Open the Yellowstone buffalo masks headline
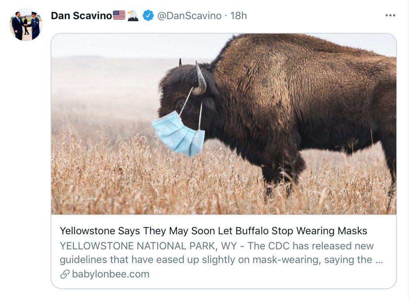410x298 pixels. coord(213,231)
